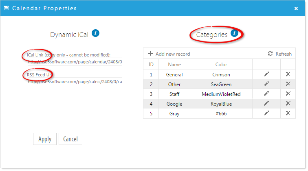This screenshot has width=308, height=171.
Task: Click the Categories info icon
Action: click(234, 33)
